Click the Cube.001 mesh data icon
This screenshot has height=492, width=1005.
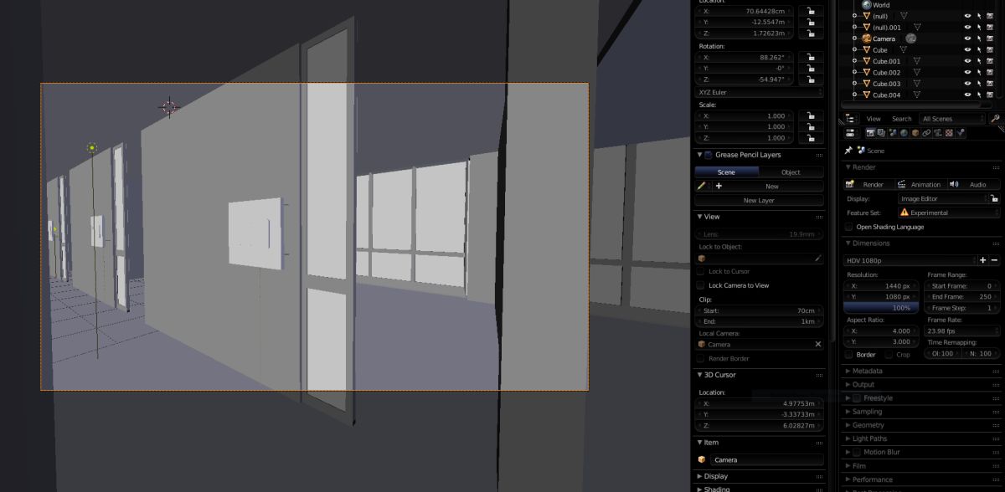(916, 61)
